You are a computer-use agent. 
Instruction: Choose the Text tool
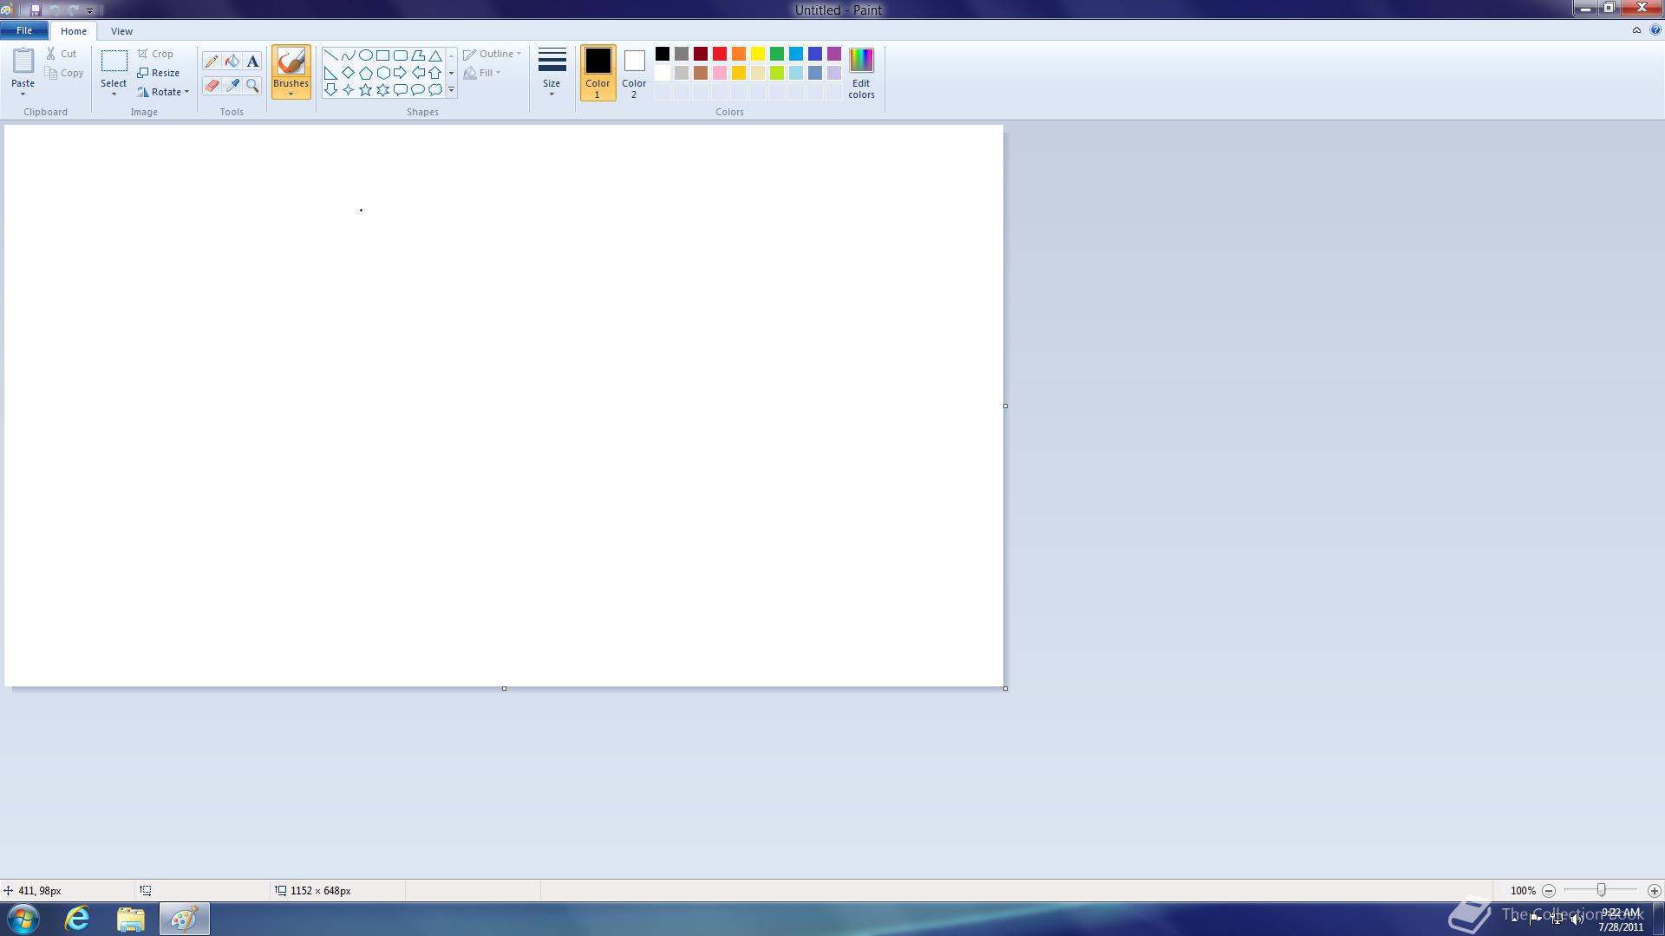click(x=252, y=62)
